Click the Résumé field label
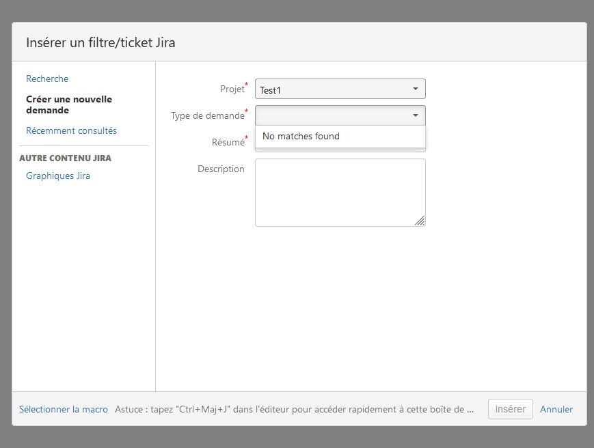This screenshot has height=448, width=594. [x=228, y=143]
